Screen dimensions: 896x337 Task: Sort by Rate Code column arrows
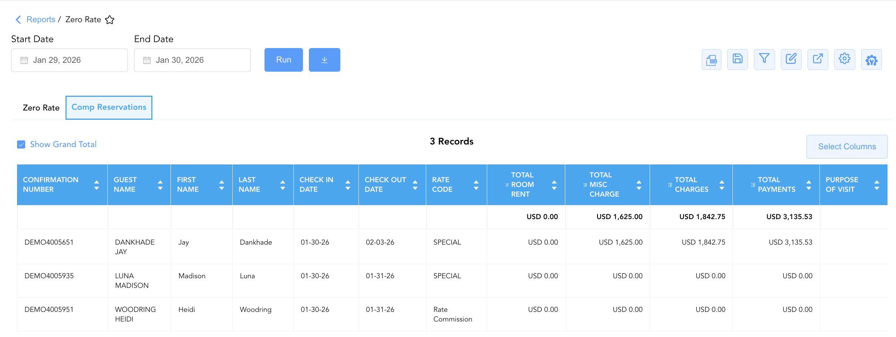(476, 185)
